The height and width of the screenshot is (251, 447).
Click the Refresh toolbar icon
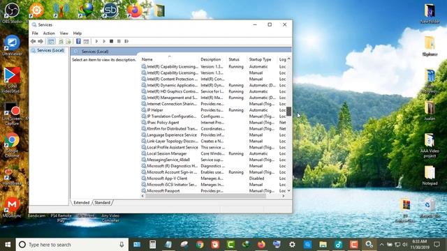pyautogui.click(x=61, y=42)
